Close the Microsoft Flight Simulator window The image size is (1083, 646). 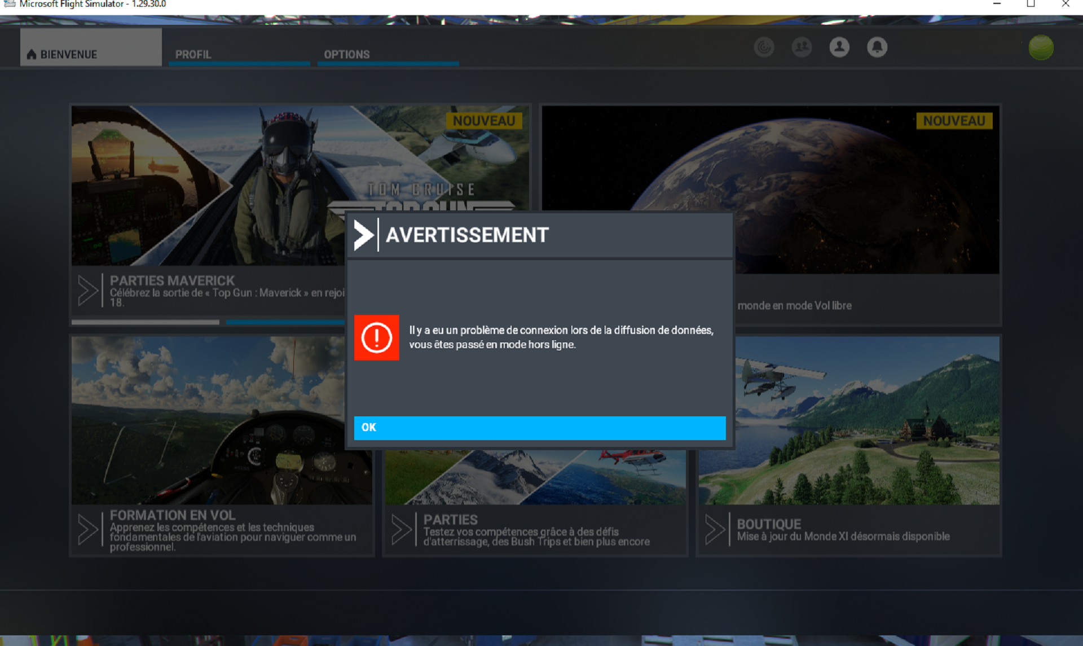[x=1065, y=5]
